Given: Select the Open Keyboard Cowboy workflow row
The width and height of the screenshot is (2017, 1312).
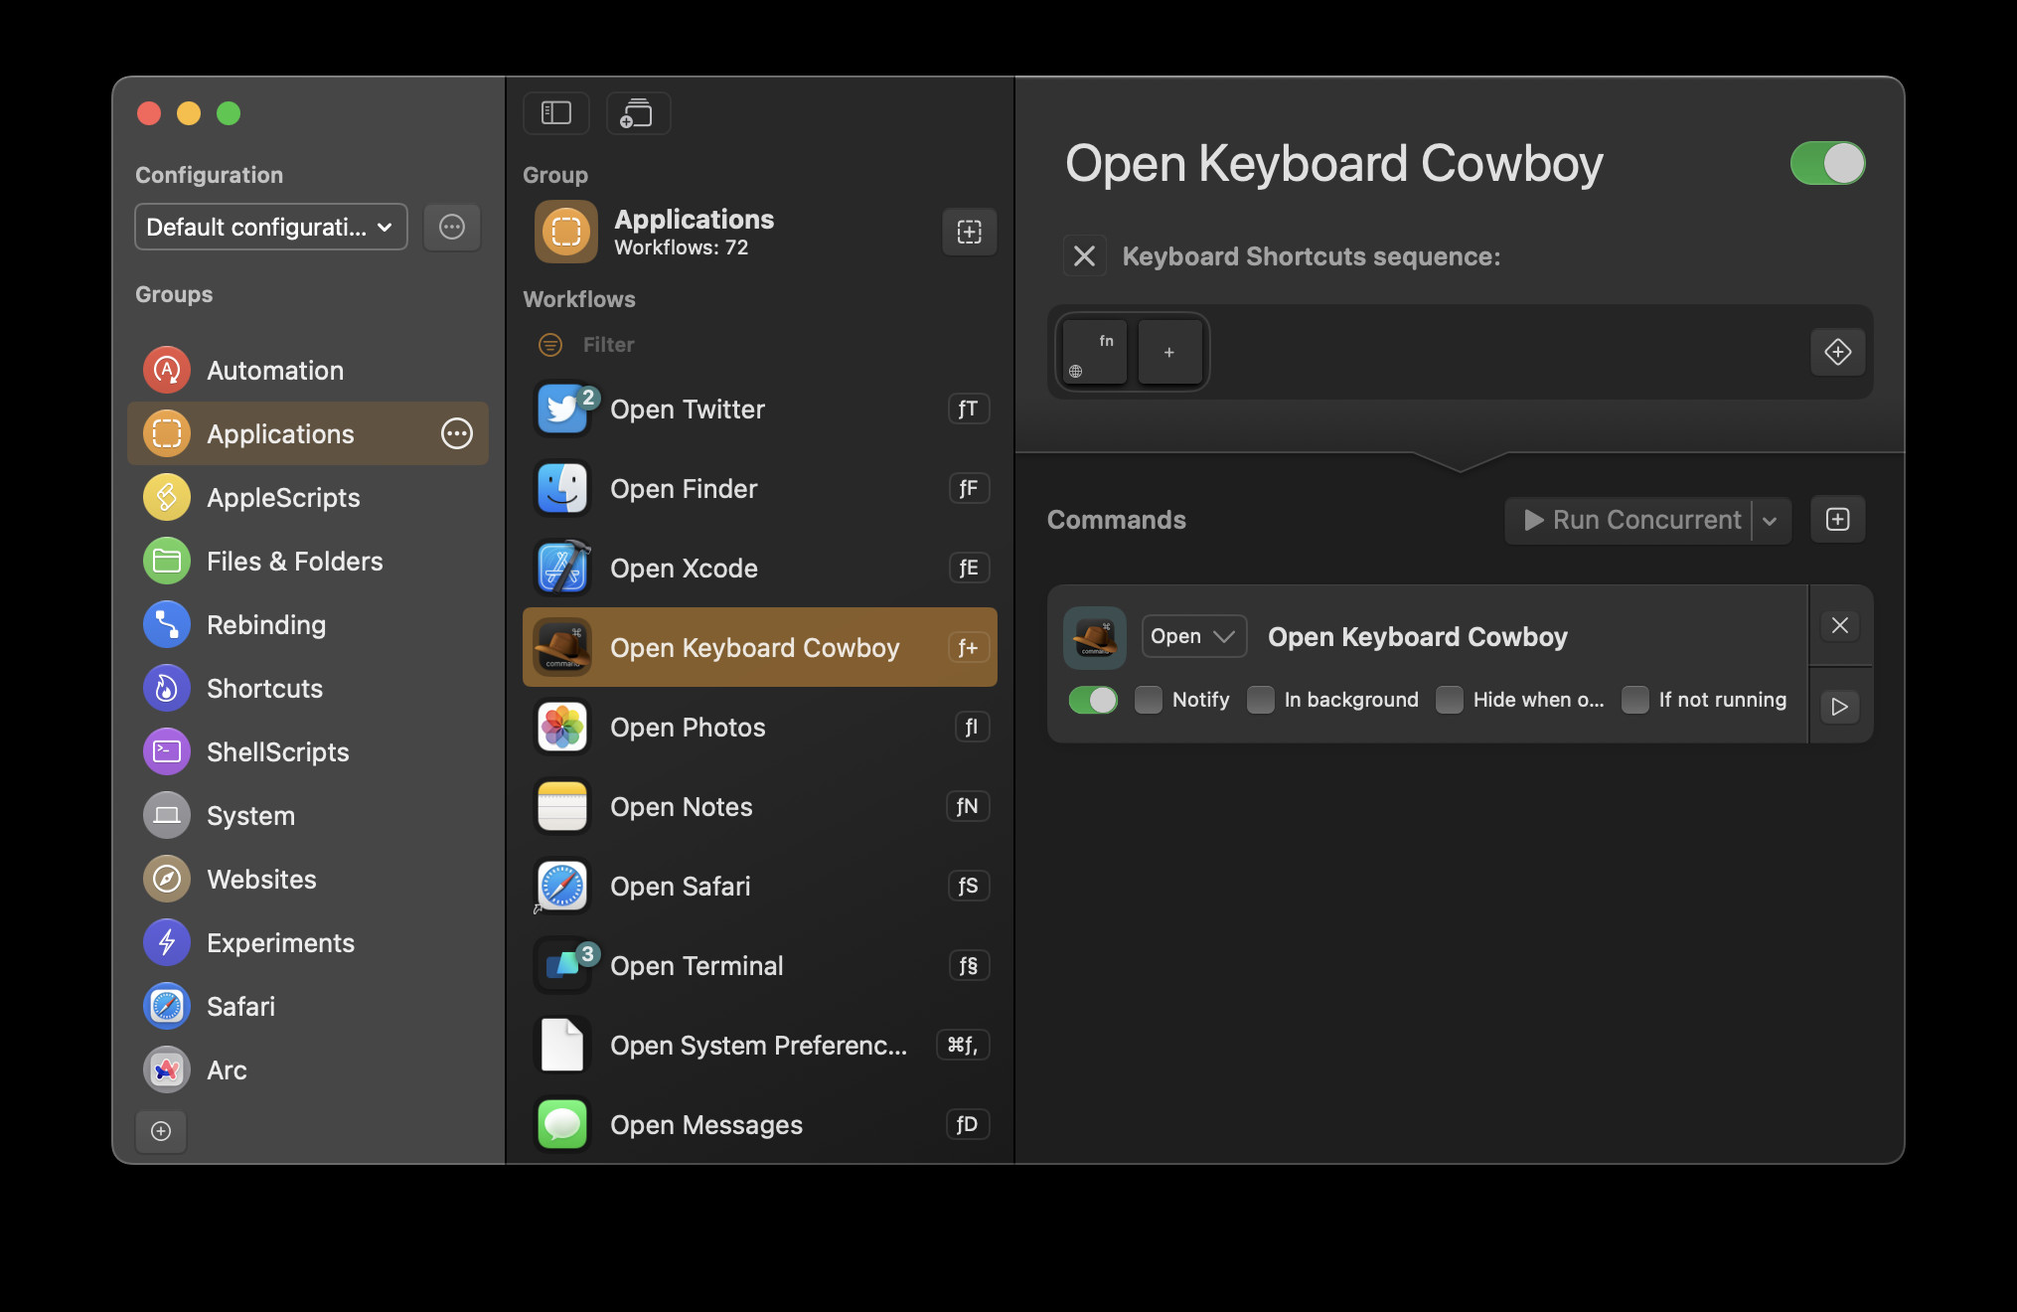Looking at the screenshot, I should click(760, 648).
